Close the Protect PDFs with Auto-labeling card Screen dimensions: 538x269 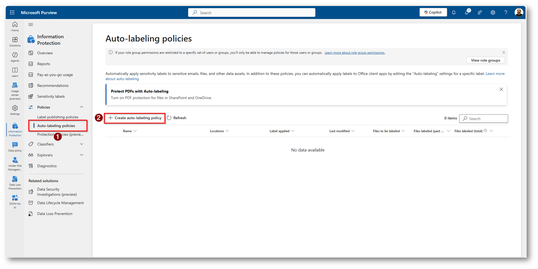tap(501, 89)
